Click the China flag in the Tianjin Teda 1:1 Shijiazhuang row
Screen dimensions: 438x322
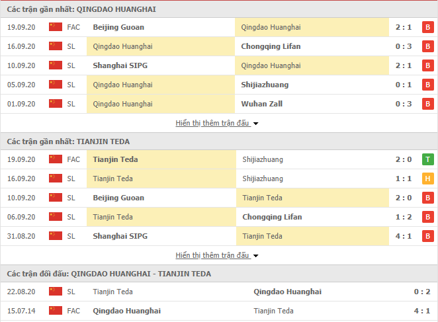pos(56,178)
